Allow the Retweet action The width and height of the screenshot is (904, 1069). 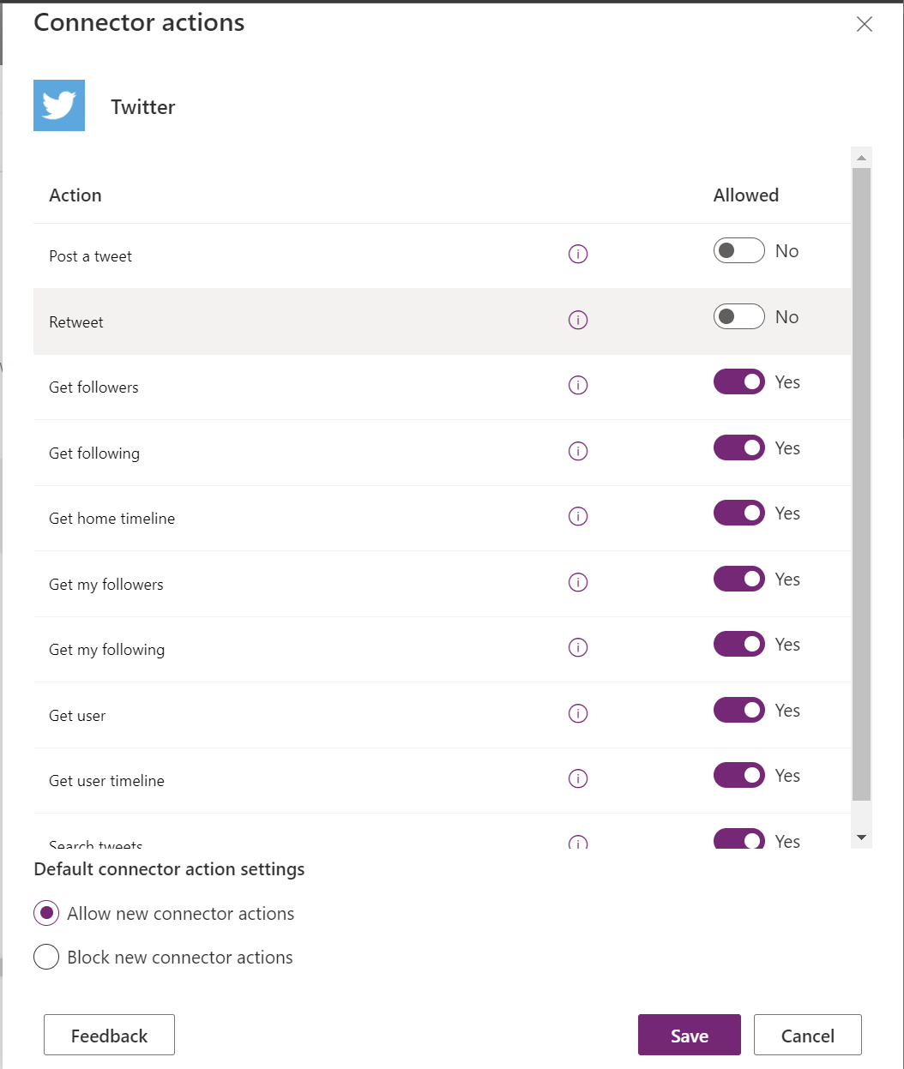coord(738,315)
